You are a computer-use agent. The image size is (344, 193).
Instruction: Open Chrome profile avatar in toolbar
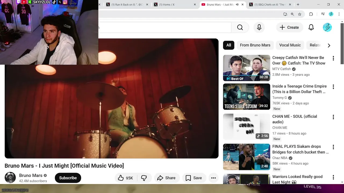pos(331,14)
